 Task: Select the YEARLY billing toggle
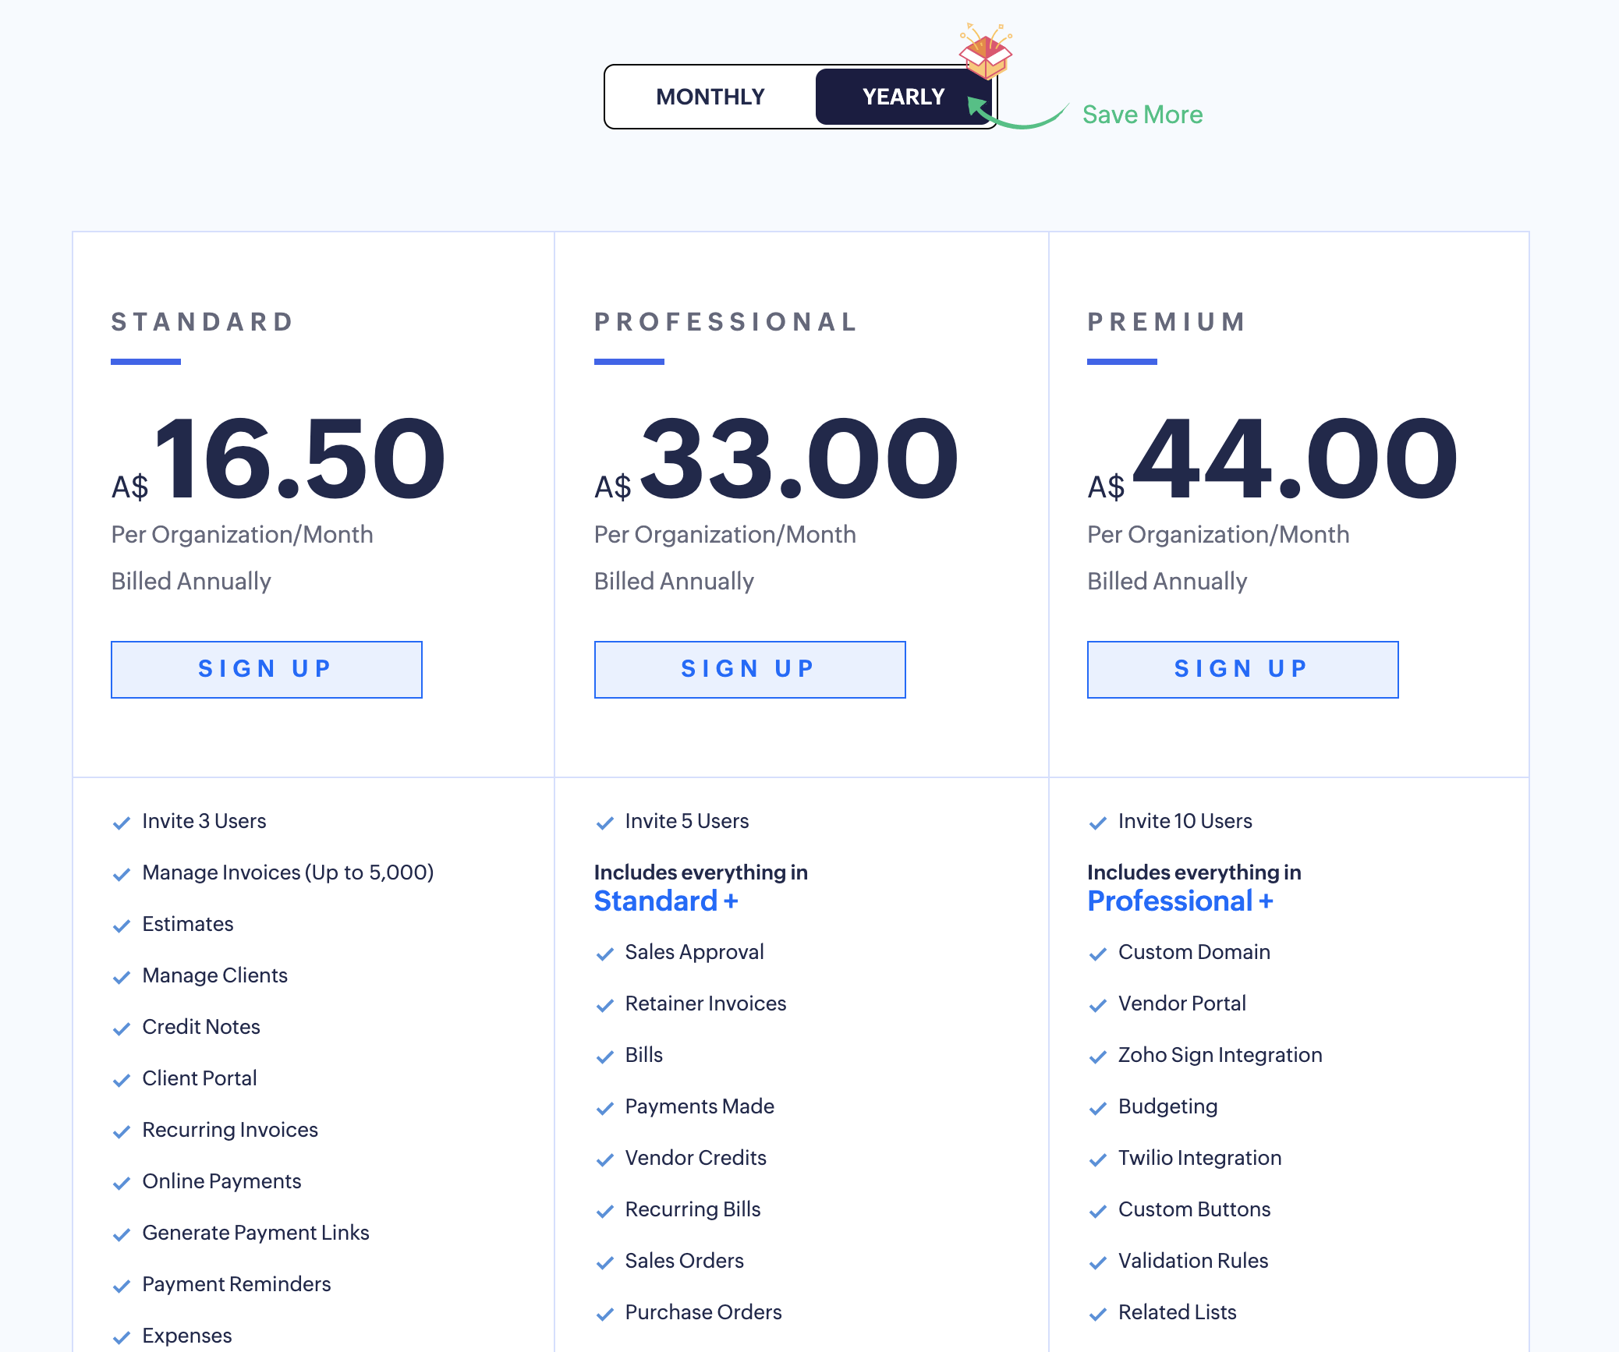902,97
